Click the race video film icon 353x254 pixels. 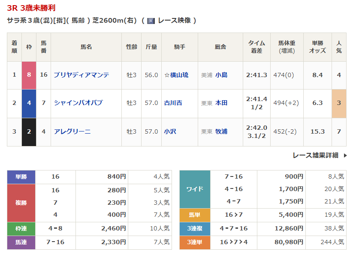151,21
